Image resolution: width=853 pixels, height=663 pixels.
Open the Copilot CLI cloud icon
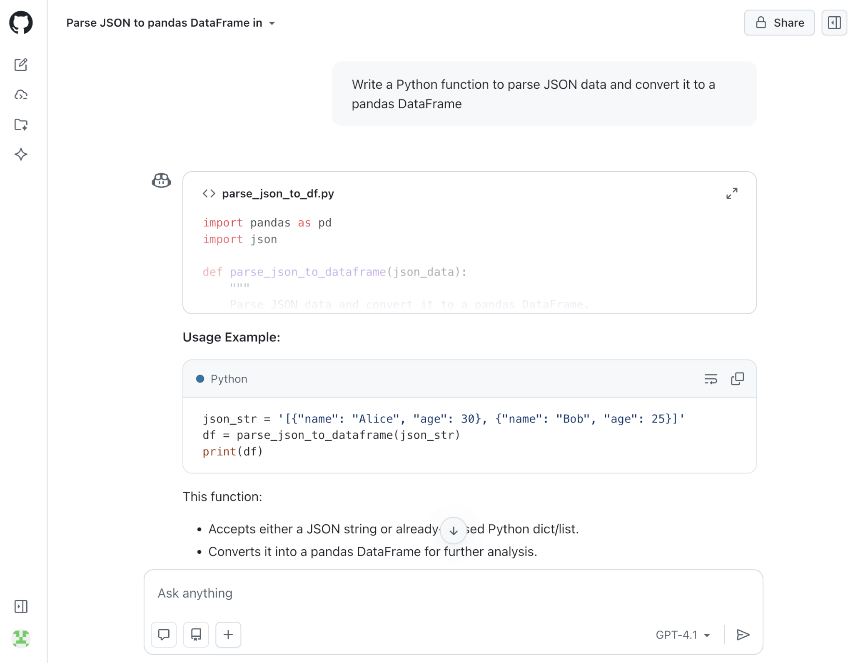coord(21,95)
